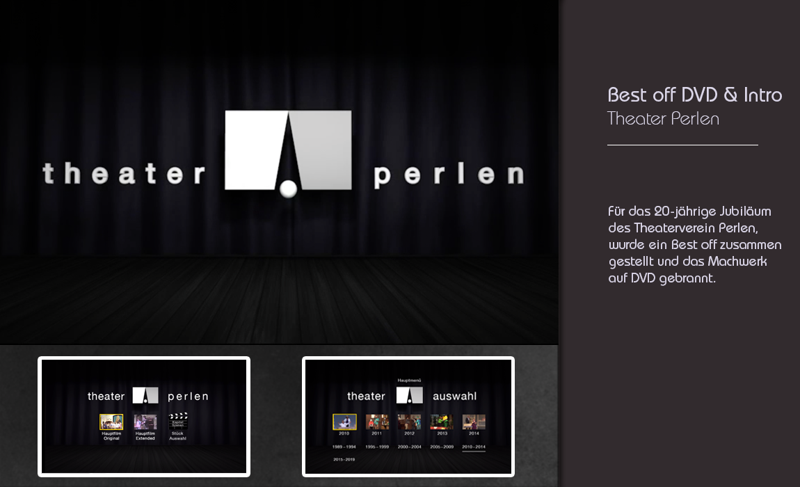Click the large Theater Perlen logo emblem
Viewport: 800px width, 487px height.
pos(288,151)
